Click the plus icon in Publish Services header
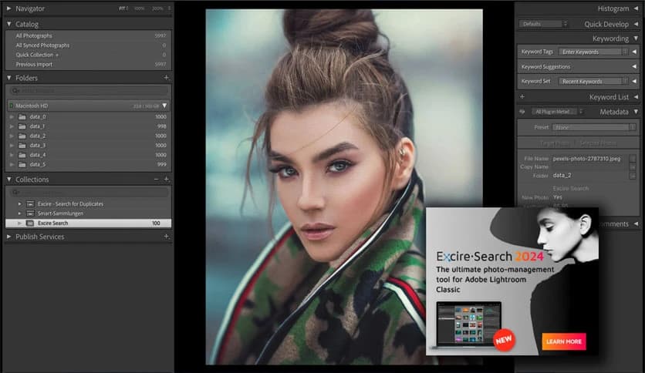This screenshot has height=373, width=645. tap(166, 236)
